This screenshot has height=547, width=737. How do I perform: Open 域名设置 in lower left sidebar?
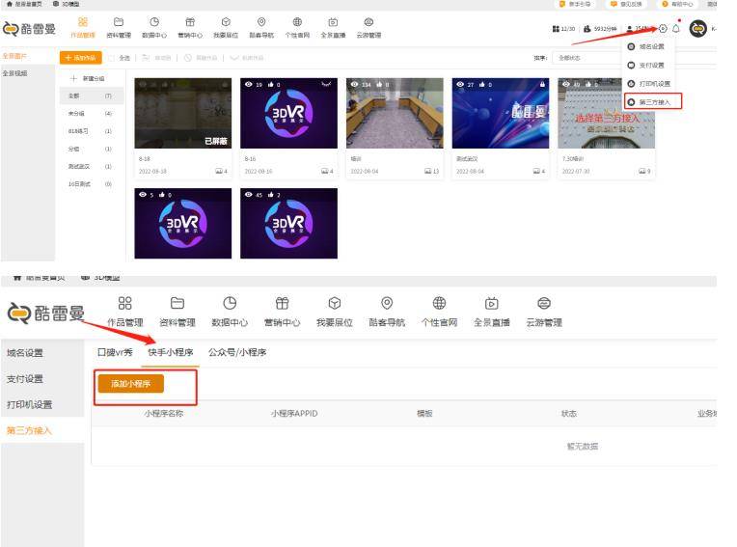click(25, 353)
